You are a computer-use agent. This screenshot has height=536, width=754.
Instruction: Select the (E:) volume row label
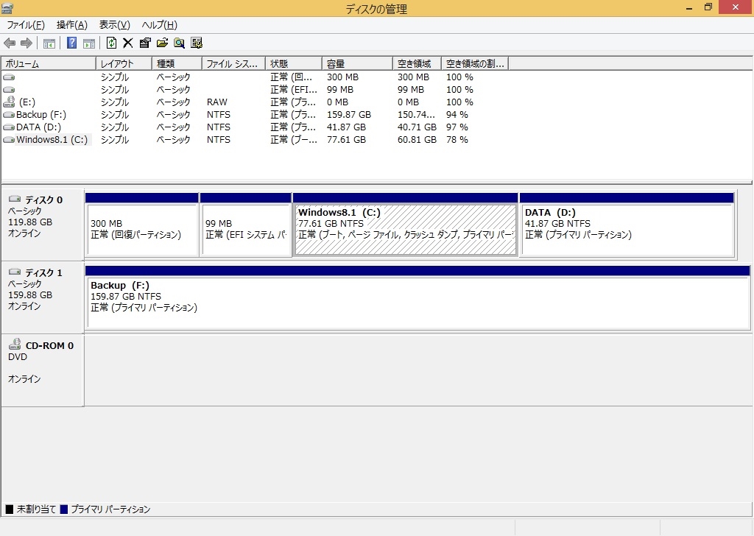(x=27, y=102)
